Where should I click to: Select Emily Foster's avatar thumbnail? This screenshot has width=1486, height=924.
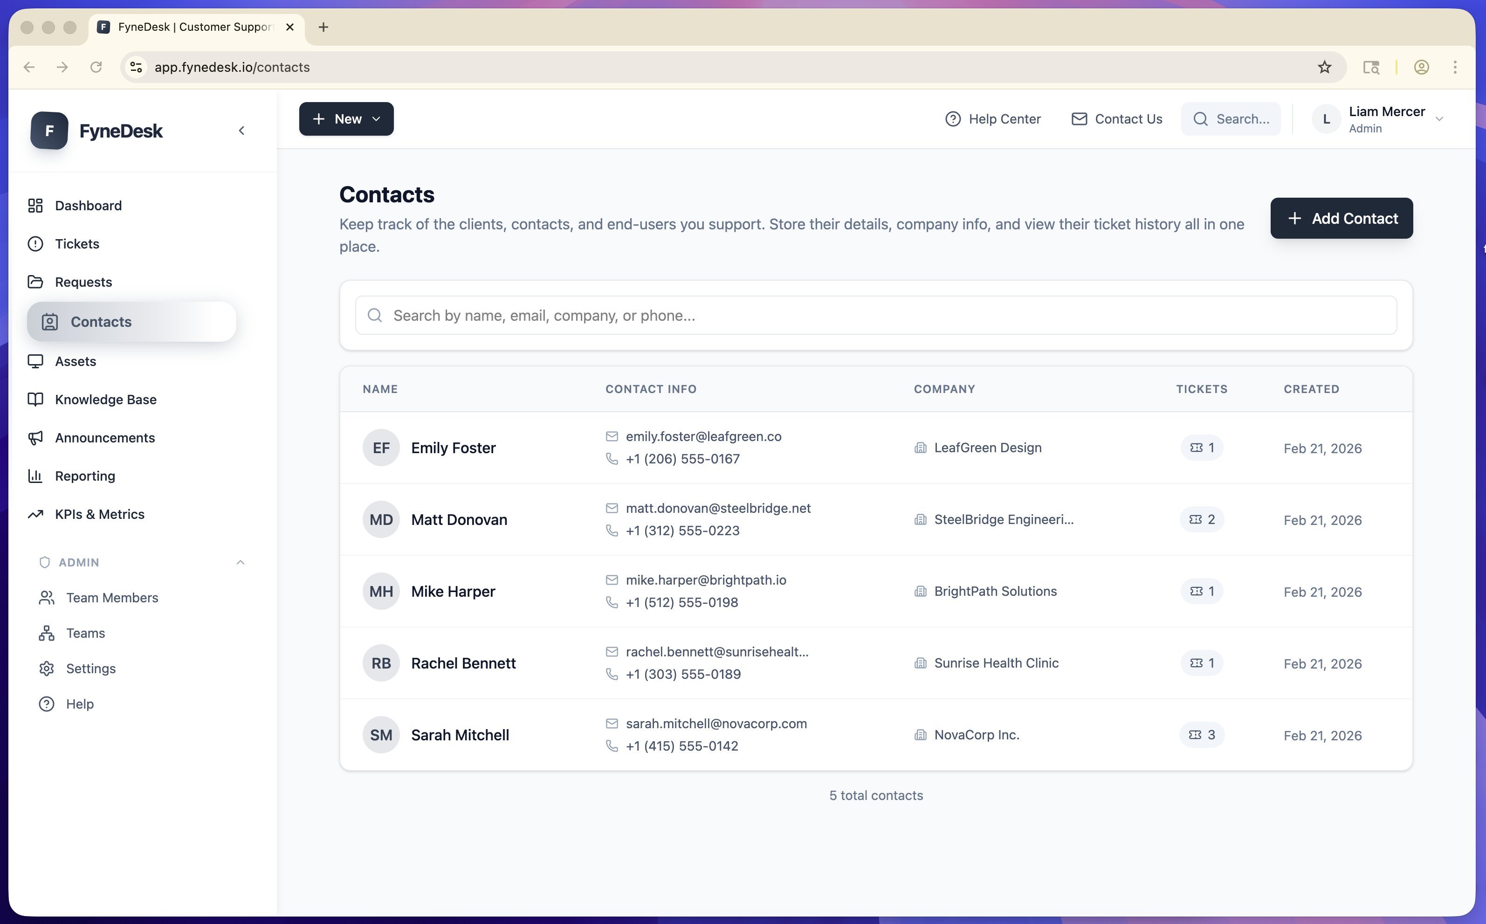point(381,448)
